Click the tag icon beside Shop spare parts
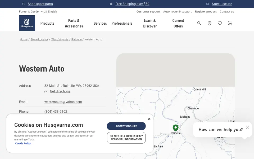The width and height of the screenshot is (254, 159). pos(24,4)
